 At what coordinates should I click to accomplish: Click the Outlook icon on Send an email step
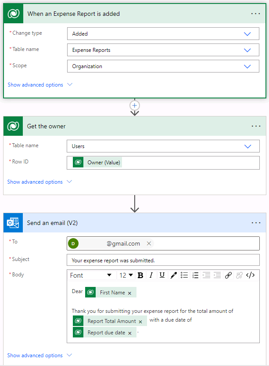click(x=13, y=223)
